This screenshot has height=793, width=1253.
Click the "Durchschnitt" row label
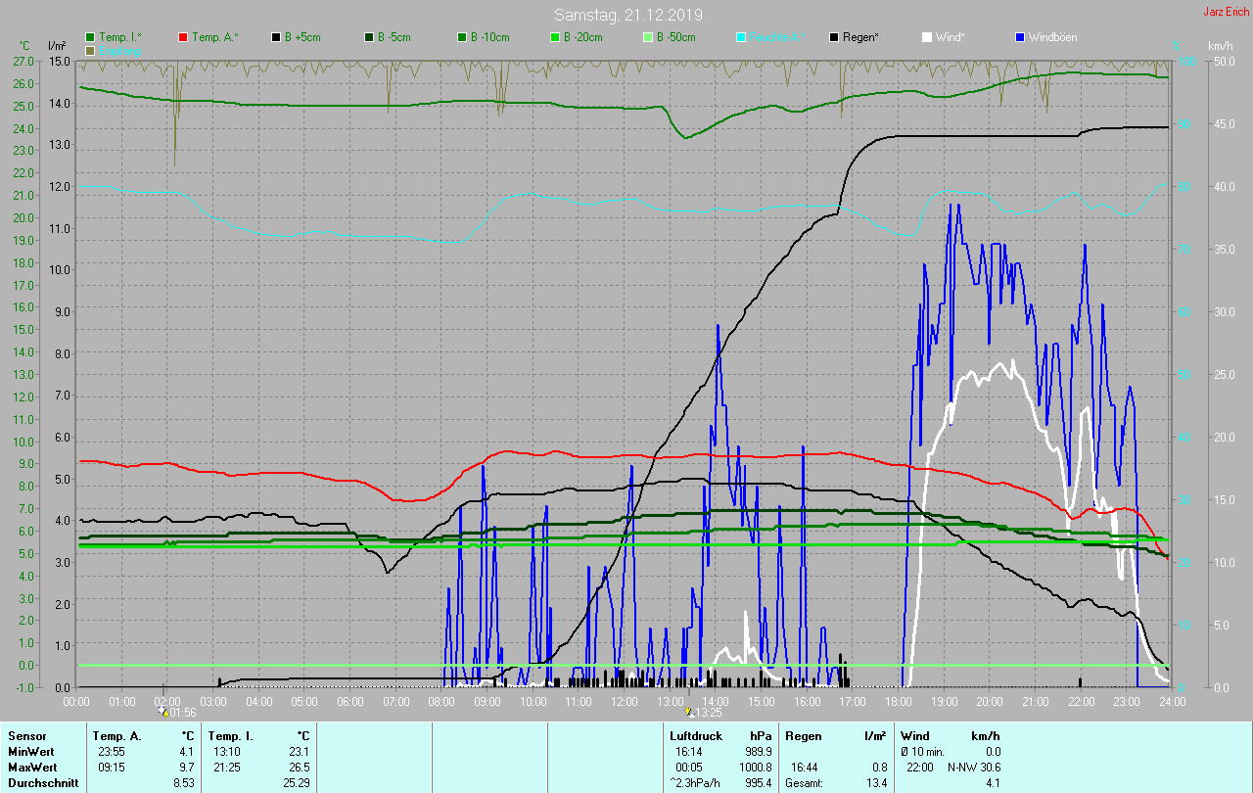pyautogui.click(x=41, y=783)
